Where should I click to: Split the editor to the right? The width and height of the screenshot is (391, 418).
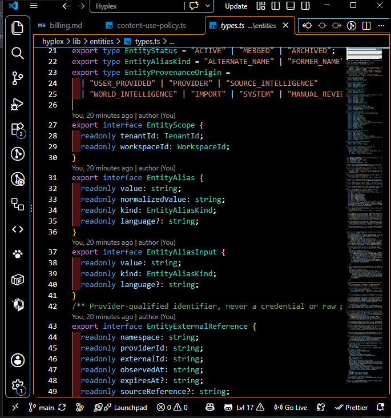pyautogui.click(x=366, y=26)
